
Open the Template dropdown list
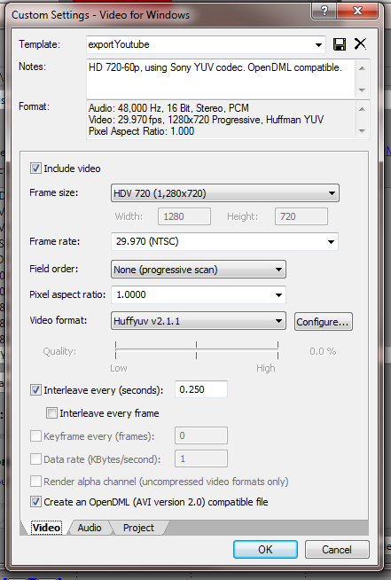click(x=318, y=44)
